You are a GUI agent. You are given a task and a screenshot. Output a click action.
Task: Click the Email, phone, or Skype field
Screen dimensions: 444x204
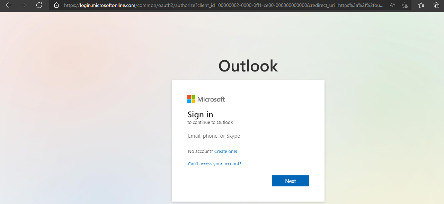(x=248, y=136)
